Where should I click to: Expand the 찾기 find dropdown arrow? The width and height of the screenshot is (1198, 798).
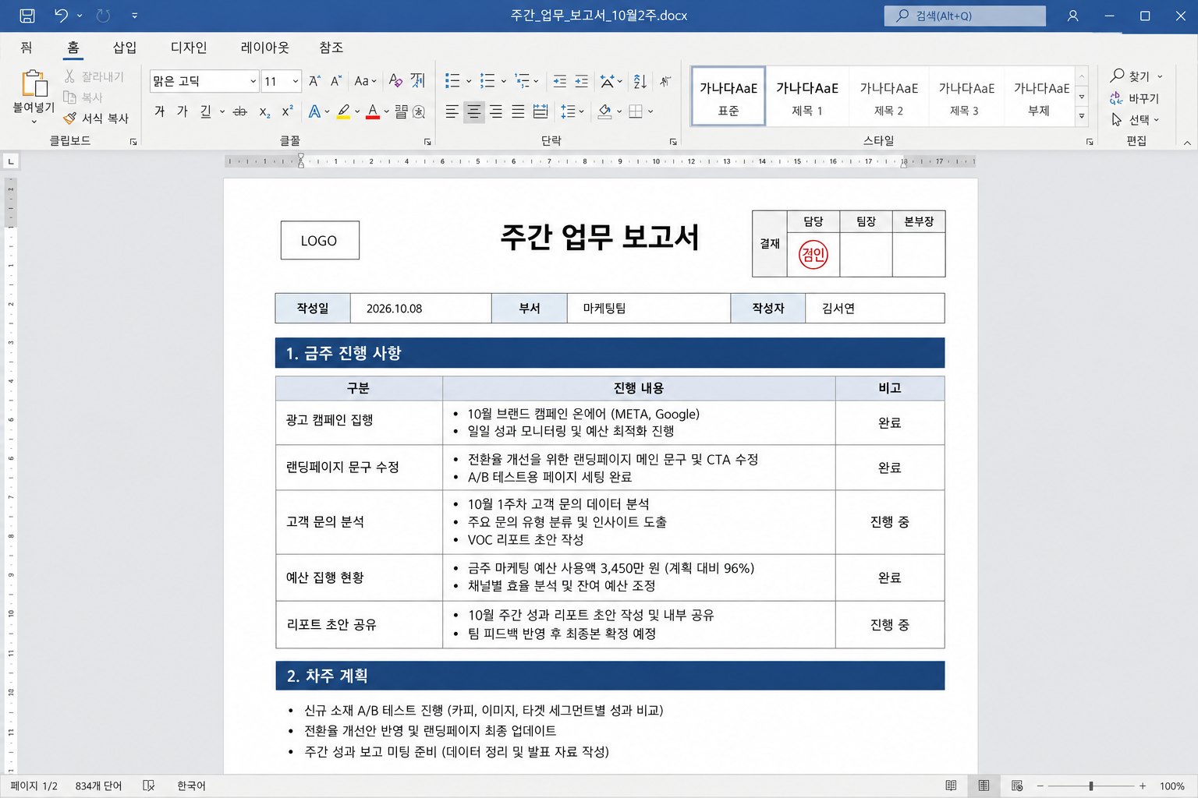tap(1160, 76)
